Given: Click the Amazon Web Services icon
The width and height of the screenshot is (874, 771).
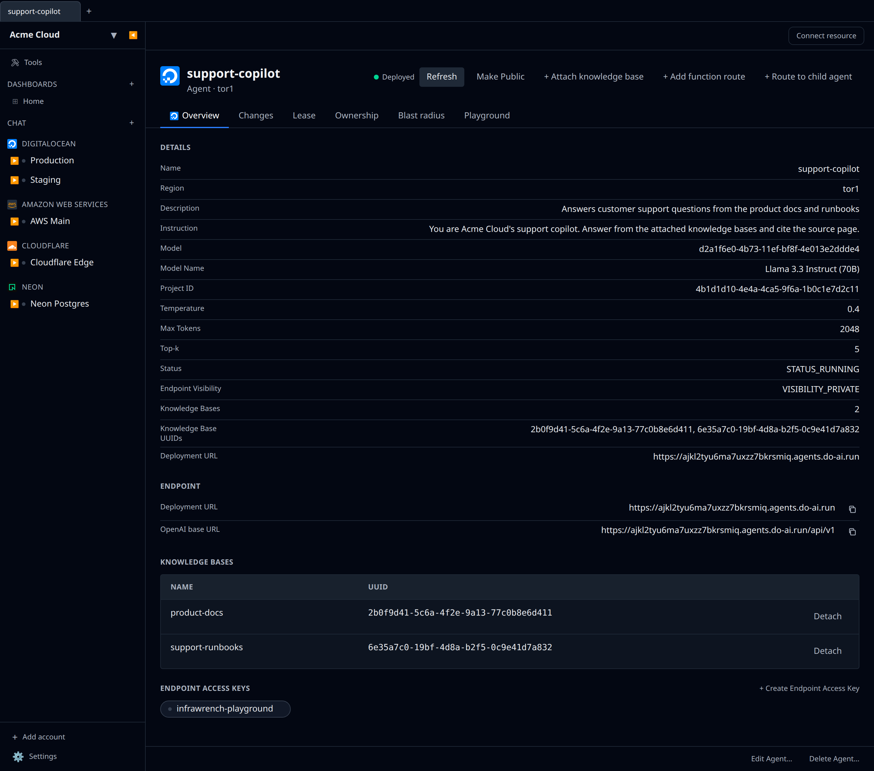Looking at the screenshot, I should pyautogui.click(x=12, y=204).
